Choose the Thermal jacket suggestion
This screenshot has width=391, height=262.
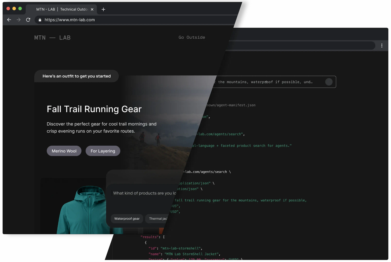(x=157, y=219)
